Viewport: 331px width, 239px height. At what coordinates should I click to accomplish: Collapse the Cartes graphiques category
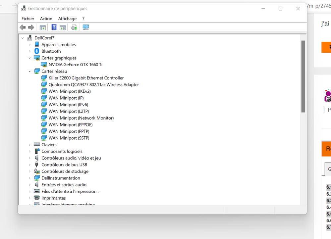[29, 58]
